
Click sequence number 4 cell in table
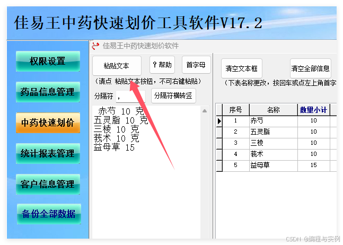(236, 155)
